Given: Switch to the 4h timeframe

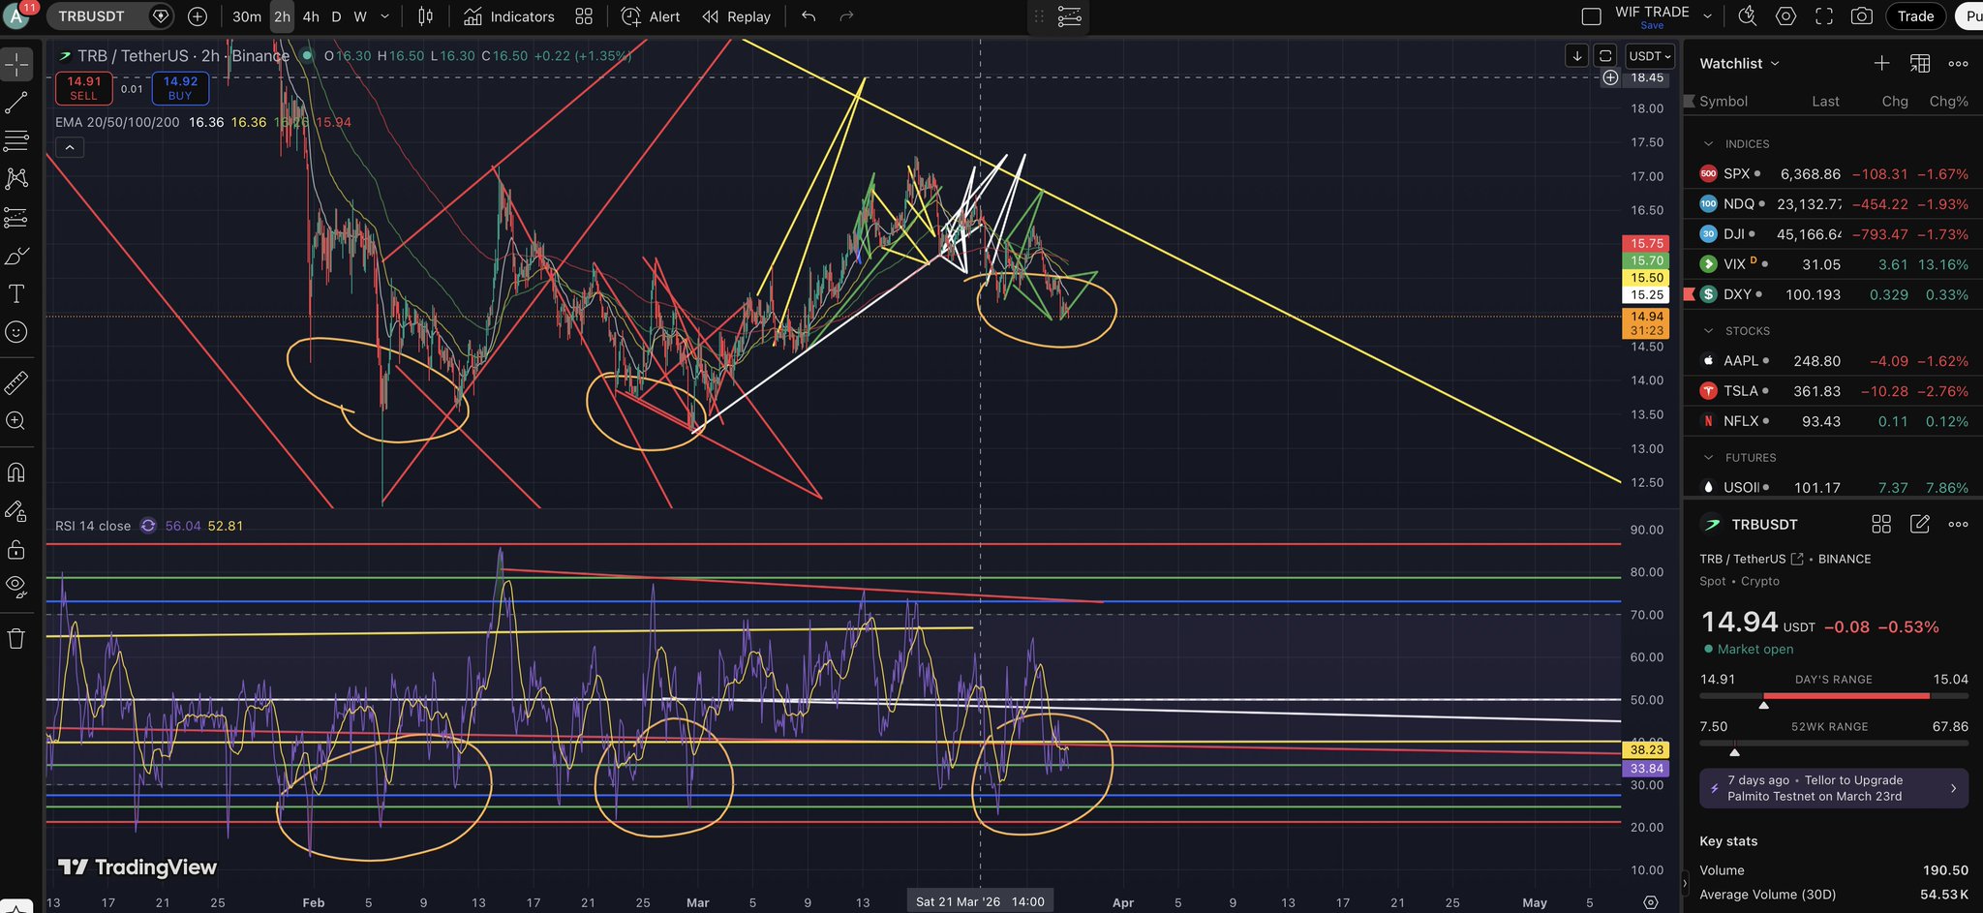Looking at the screenshot, I should pos(311,16).
